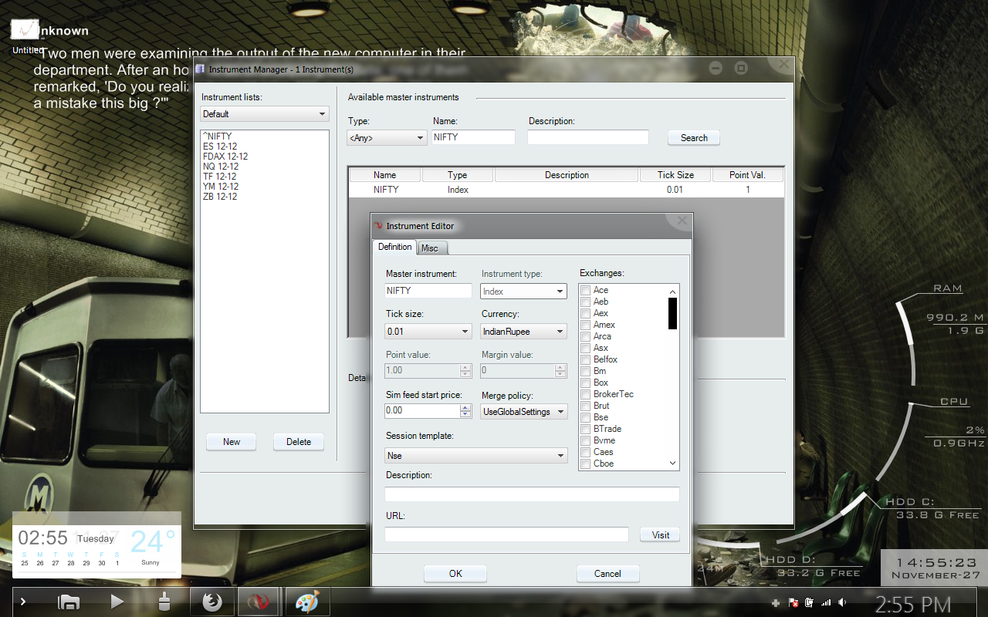The height and width of the screenshot is (617, 988).
Task: Click the media player play taskbar icon
Action: coord(117,602)
